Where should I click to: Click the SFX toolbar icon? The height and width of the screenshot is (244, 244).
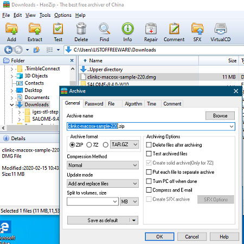[197, 29]
